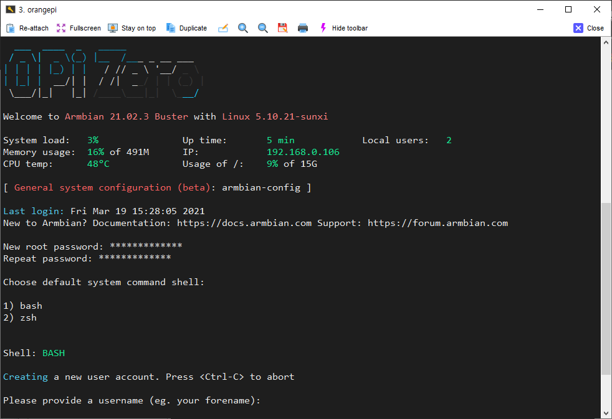Click the username prompt line
Viewport: 612px width, 419px height.
tap(131, 401)
